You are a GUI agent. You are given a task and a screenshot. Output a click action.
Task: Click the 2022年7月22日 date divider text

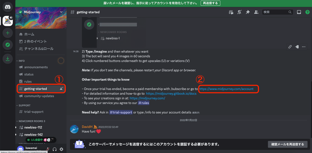[x=188, y=120]
